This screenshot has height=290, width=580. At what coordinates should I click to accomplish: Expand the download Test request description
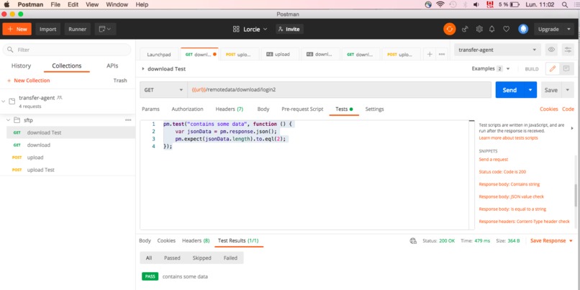click(143, 69)
